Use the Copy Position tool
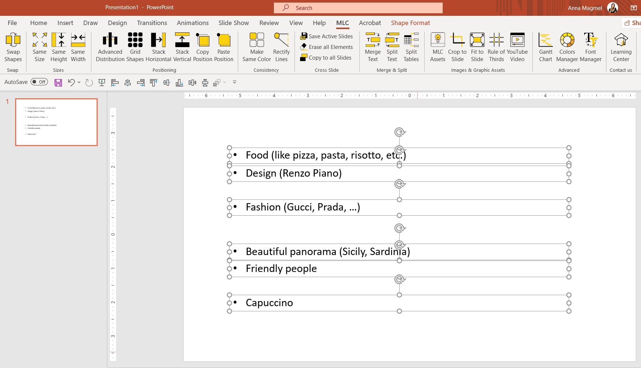 [202, 47]
